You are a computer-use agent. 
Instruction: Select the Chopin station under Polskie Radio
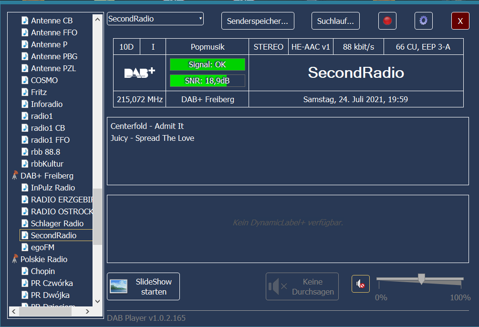[42, 271]
